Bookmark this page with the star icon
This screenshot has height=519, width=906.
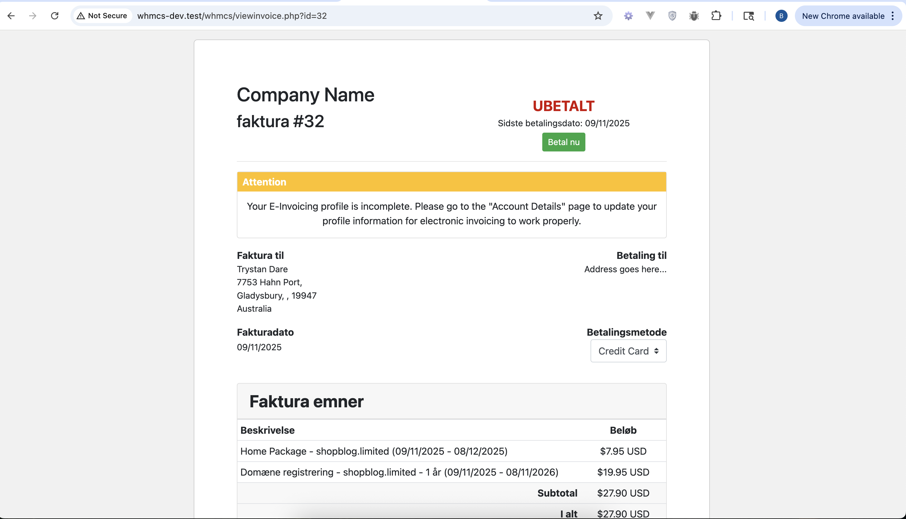click(598, 16)
